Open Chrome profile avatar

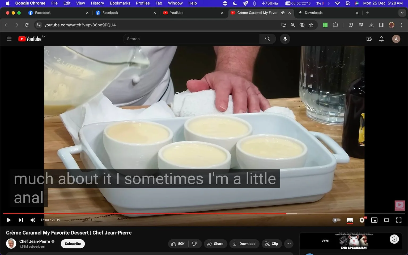click(391, 25)
